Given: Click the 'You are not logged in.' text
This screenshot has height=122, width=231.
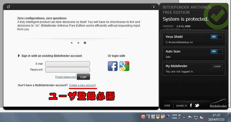Looking at the screenshot, I should coord(180,72).
